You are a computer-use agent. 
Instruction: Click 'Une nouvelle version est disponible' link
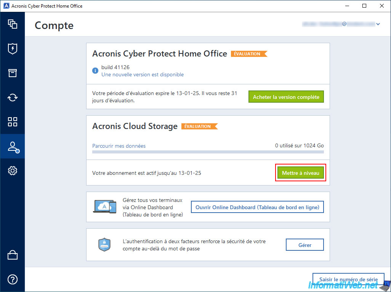pyautogui.click(x=143, y=75)
